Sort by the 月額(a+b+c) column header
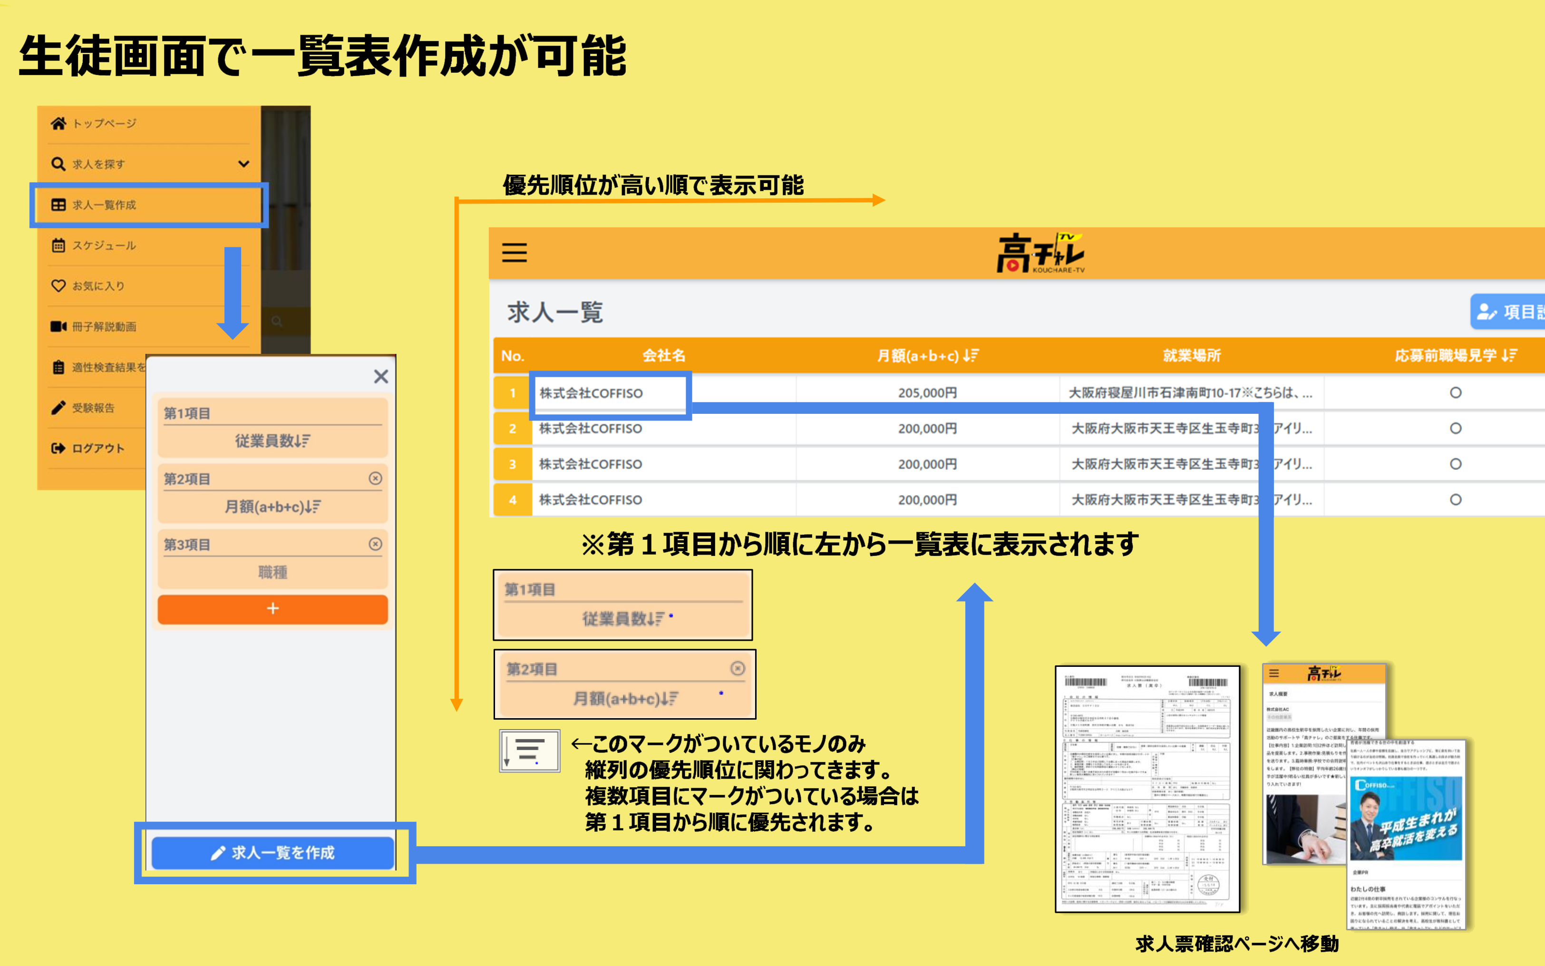 (927, 356)
